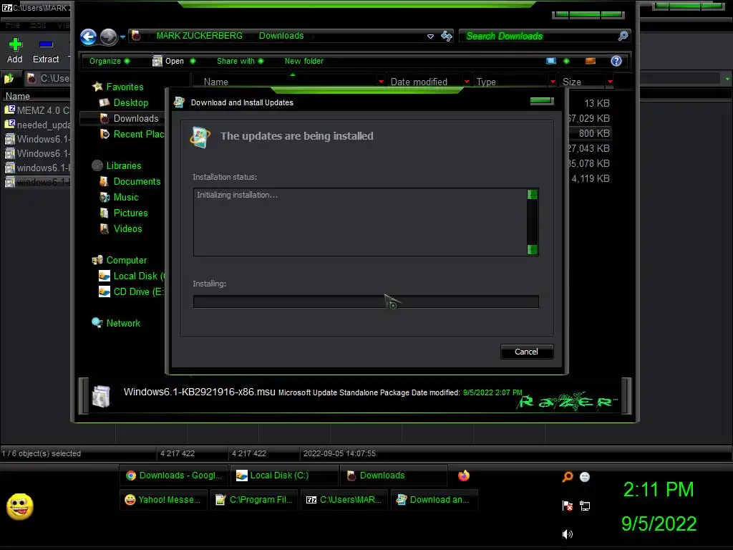Click the Back arrow in Explorer

point(88,37)
